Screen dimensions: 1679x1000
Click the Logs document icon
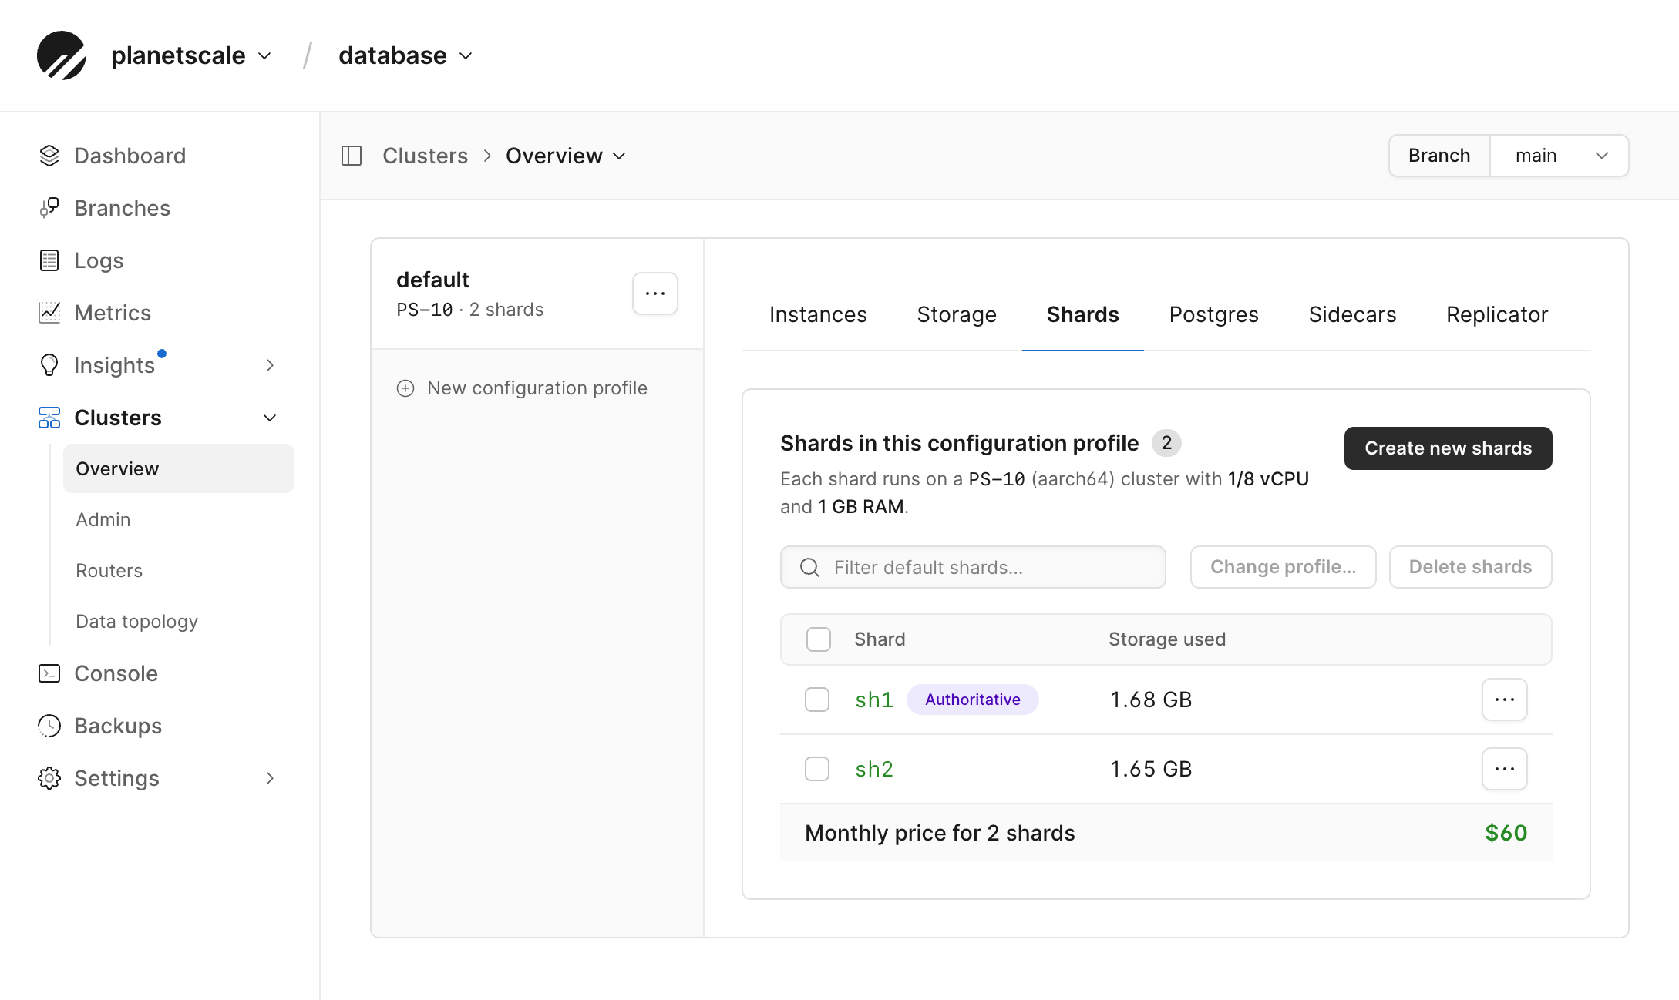click(49, 260)
